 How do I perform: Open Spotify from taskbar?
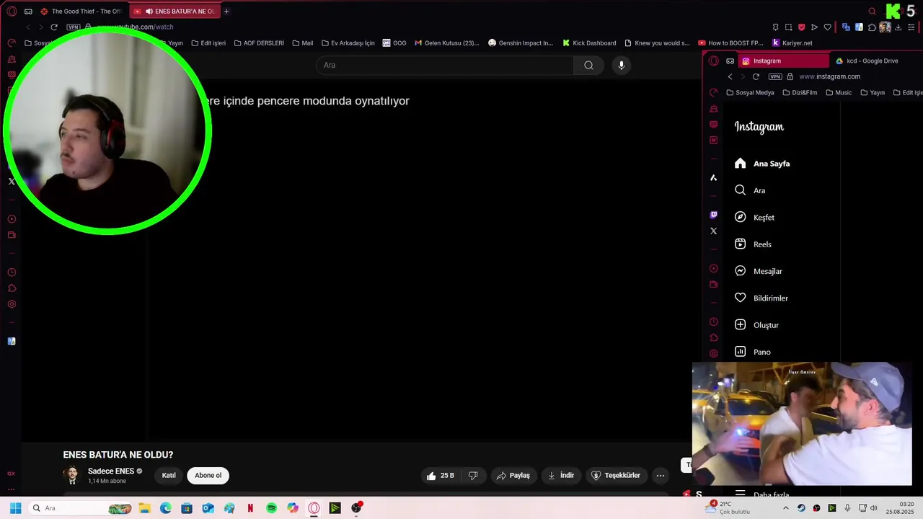[x=271, y=508]
